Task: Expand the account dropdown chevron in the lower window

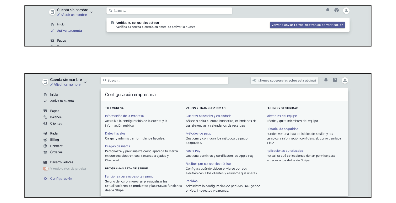Action: point(85,82)
